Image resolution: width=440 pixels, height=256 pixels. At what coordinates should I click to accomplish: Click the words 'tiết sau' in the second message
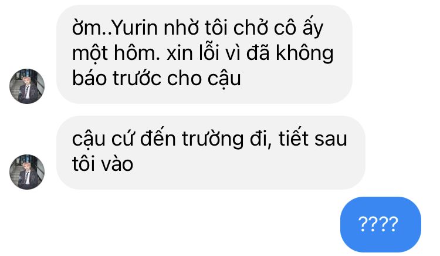tap(313, 139)
